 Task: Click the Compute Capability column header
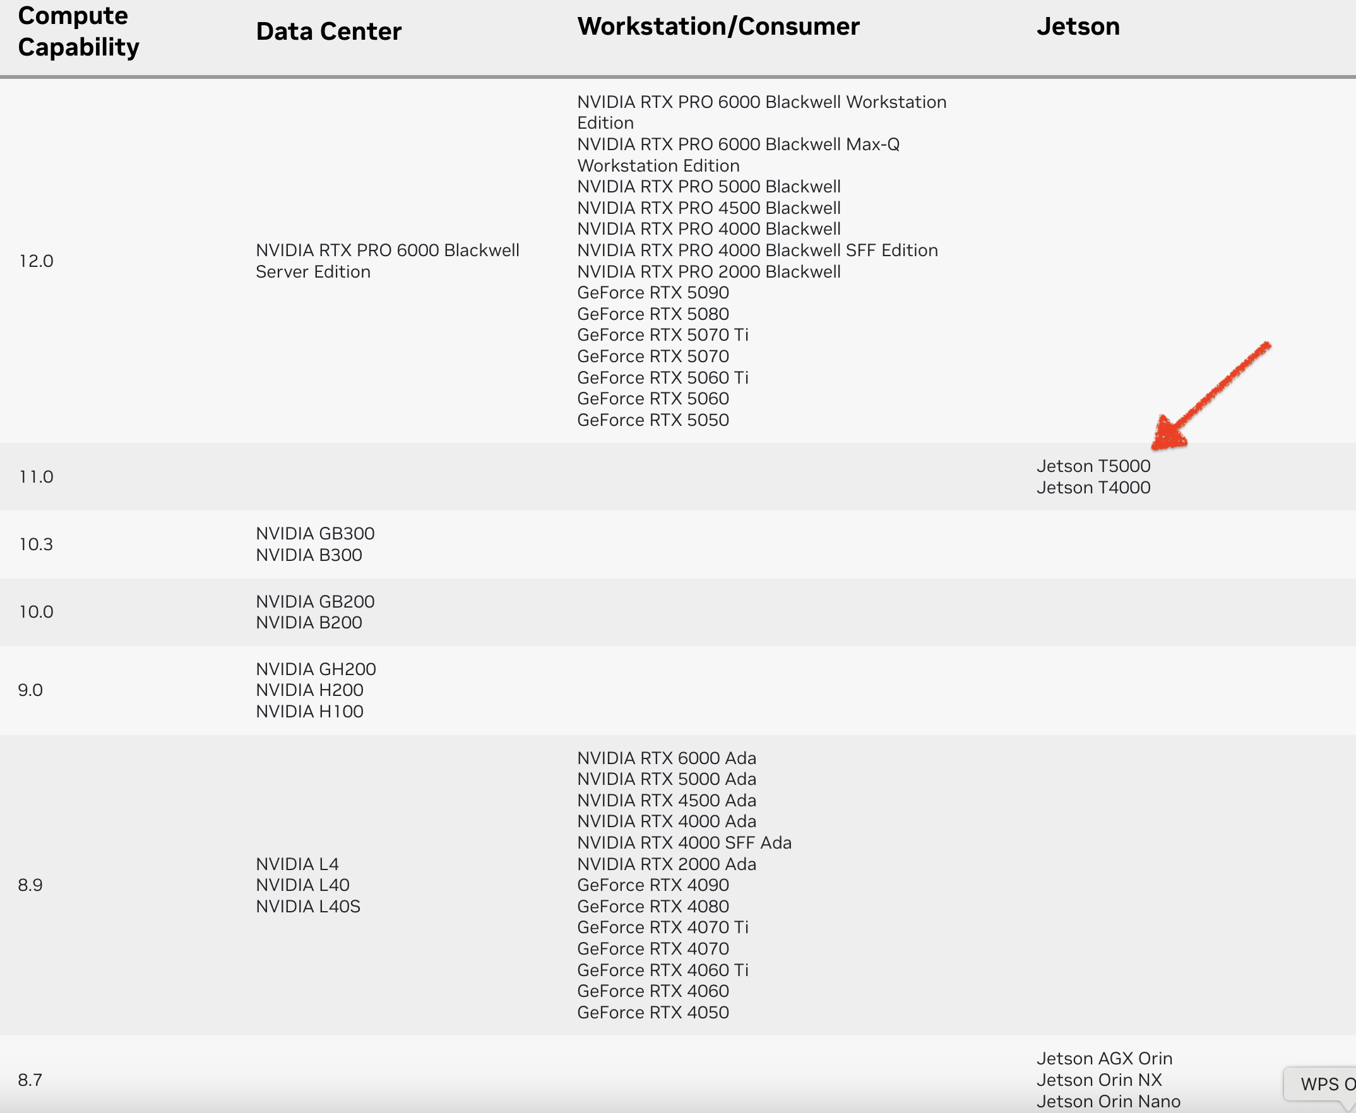pos(78,32)
